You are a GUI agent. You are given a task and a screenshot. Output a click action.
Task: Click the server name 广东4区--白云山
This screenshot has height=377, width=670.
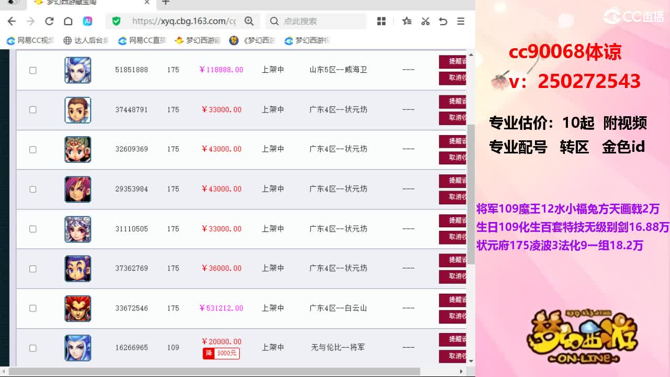point(338,308)
